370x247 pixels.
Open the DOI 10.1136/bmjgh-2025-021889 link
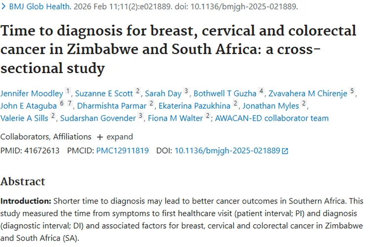pyautogui.click(x=227, y=151)
